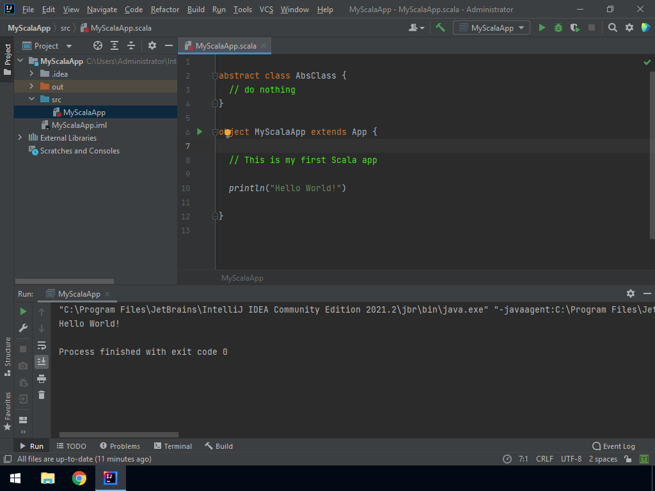
Task: Open Google Chrome from the Windows taskbar
Action: coord(79,478)
